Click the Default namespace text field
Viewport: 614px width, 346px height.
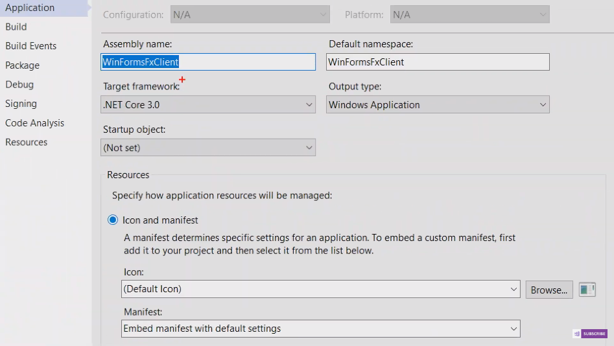(x=437, y=62)
